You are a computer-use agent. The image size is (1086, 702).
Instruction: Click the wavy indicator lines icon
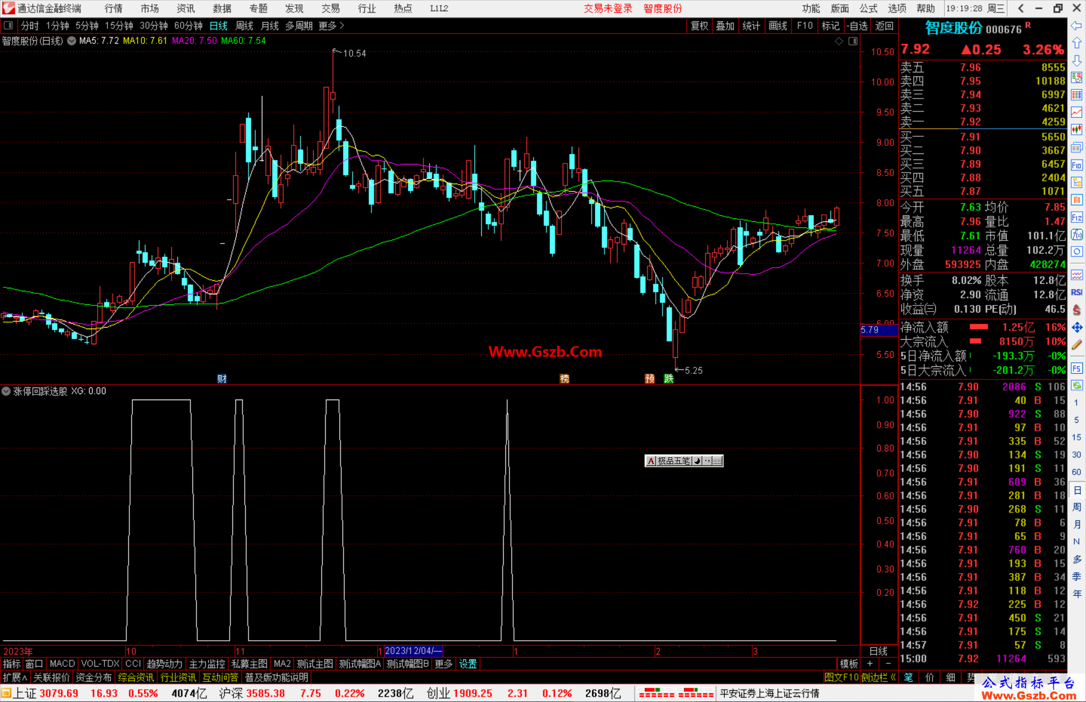click(1076, 275)
